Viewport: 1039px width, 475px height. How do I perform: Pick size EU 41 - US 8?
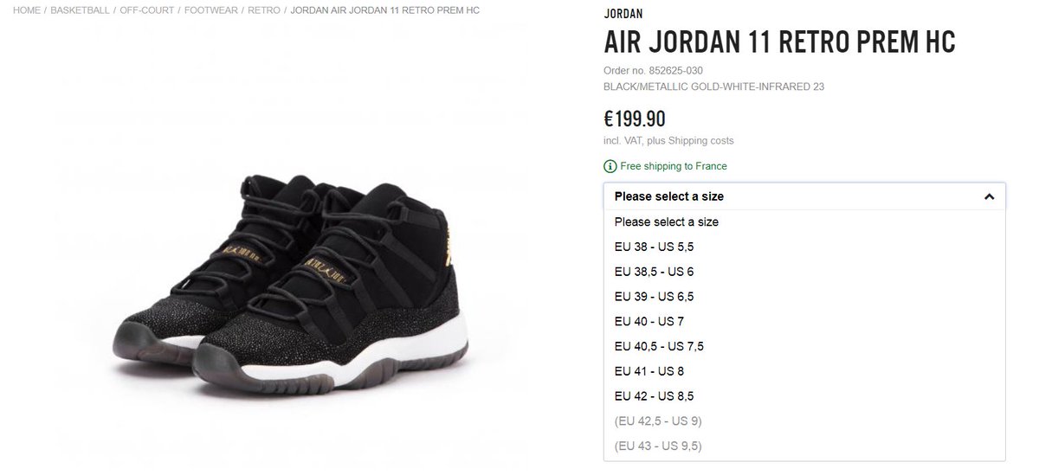[804, 371]
